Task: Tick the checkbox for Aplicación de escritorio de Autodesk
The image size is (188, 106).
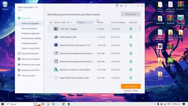Action: (51, 69)
